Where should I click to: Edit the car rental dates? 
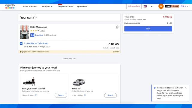[85, 95]
